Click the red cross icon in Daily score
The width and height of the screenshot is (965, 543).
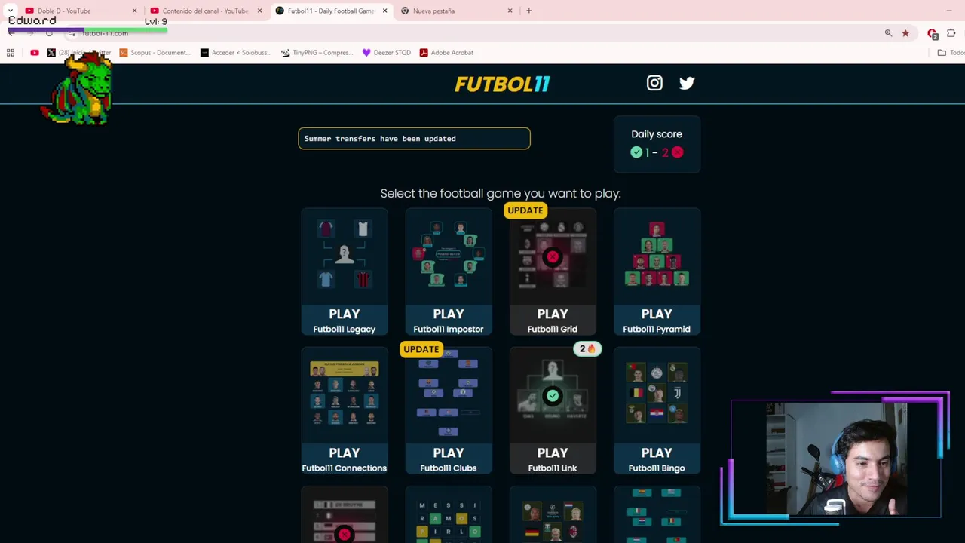(x=677, y=152)
